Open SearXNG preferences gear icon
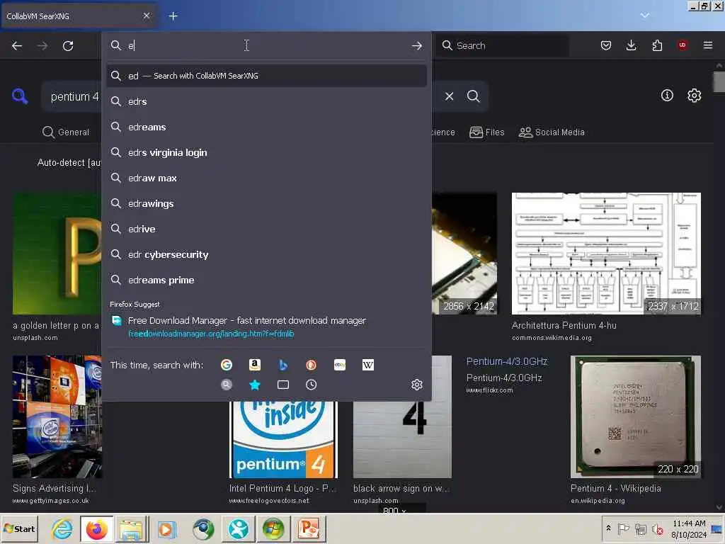The width and height of the screenshot is (725, 544). tap(694, 96)
